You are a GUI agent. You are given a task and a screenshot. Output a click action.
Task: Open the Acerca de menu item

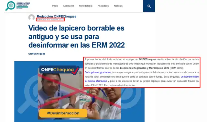[68, 6]
